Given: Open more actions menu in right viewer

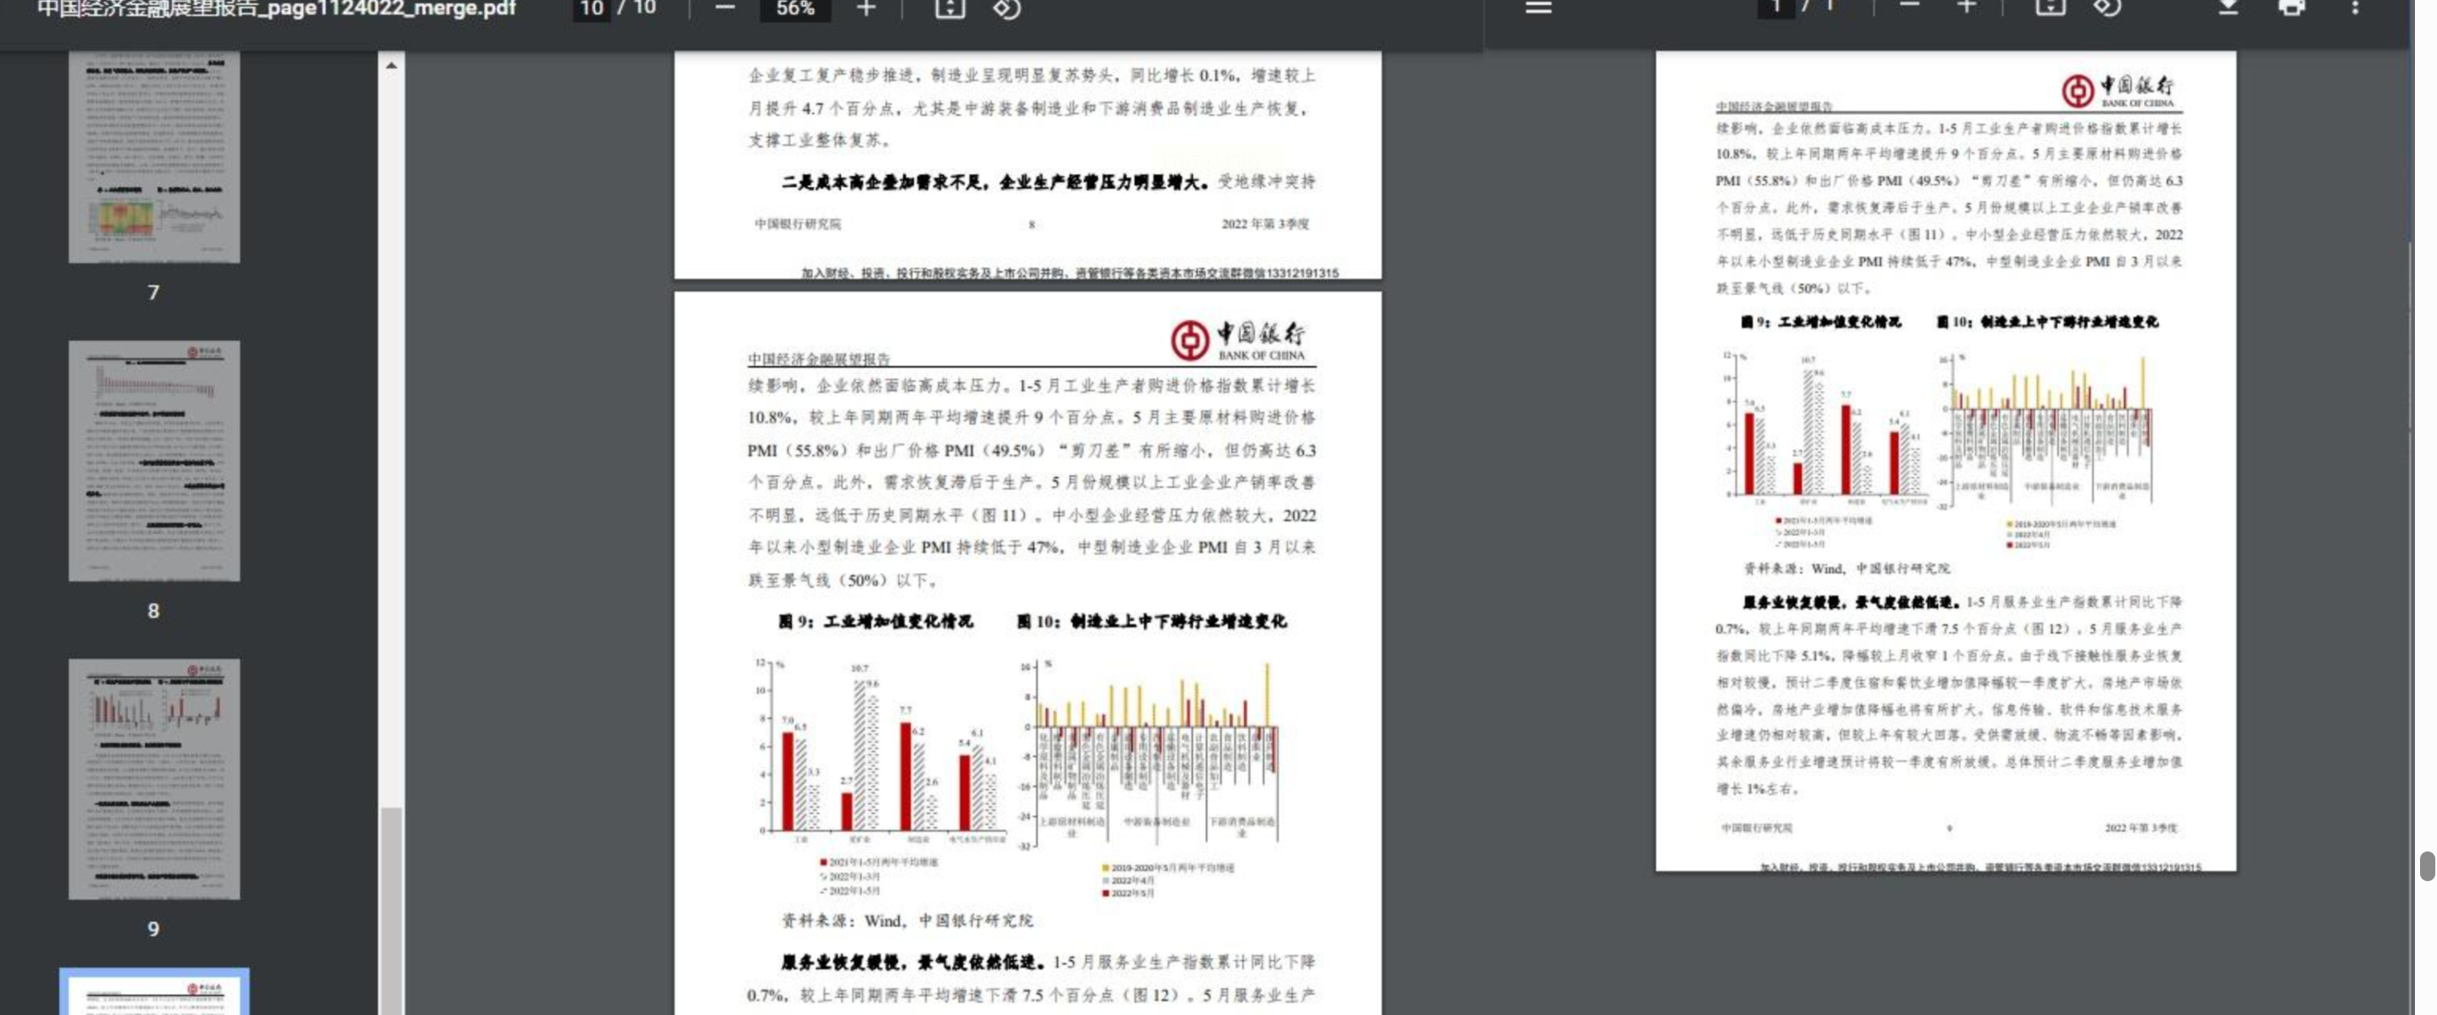Looking at the screenshot, I should click(2355, 8).
